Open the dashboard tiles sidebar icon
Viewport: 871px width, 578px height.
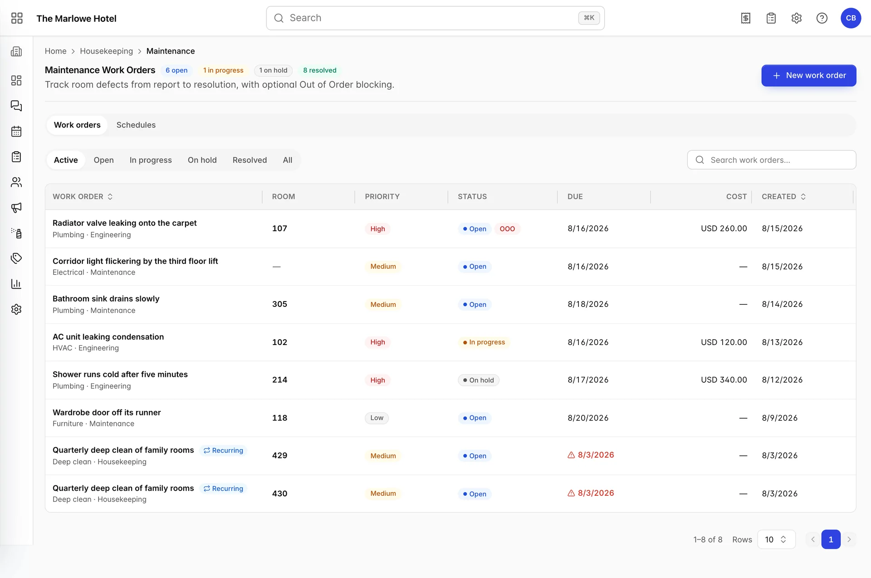click(x=16, y=80)
